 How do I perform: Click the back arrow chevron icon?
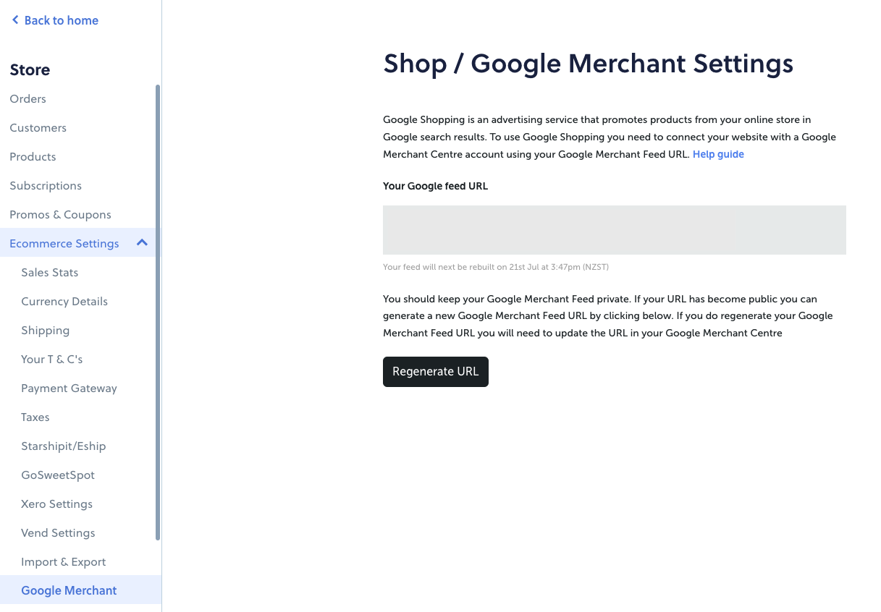point(15,20)
